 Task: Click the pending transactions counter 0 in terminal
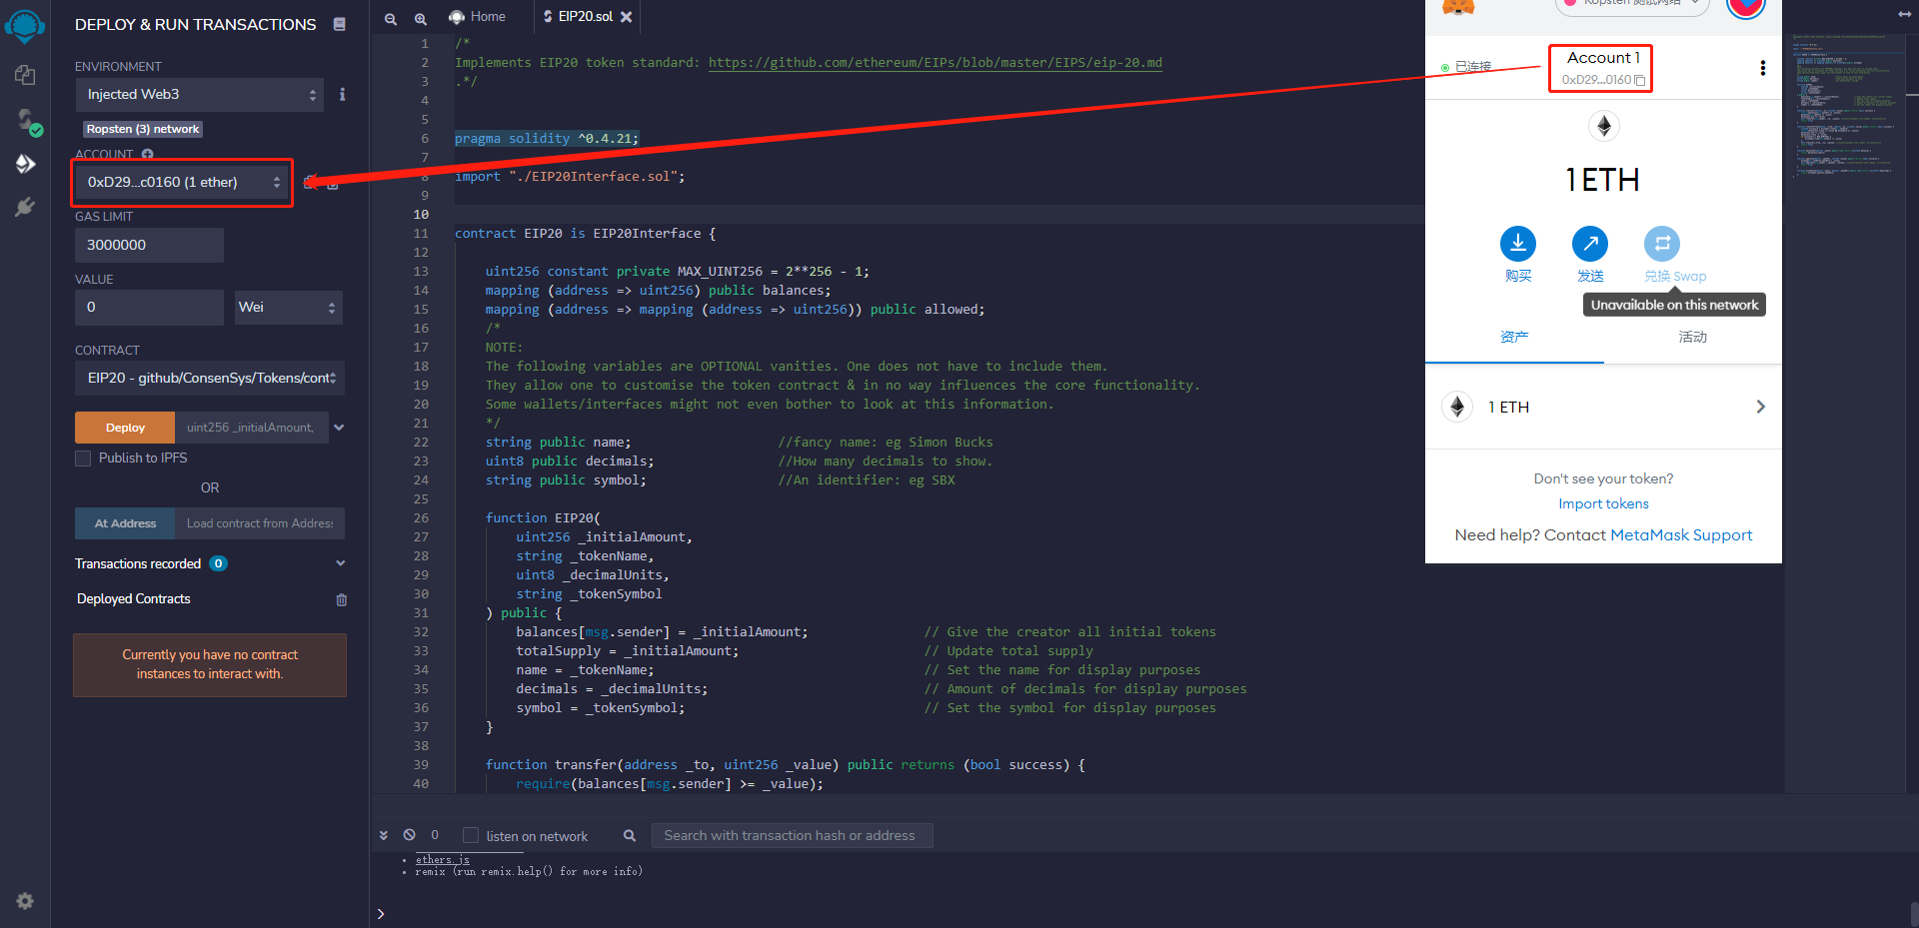pyautogui.click(x=435, y=835)
